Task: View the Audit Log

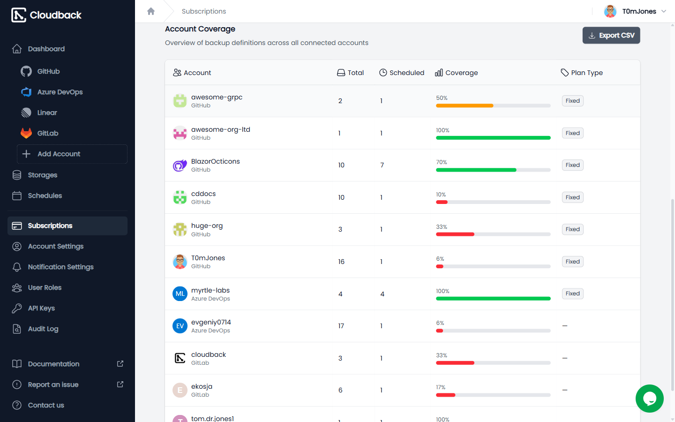Action: 67,329
